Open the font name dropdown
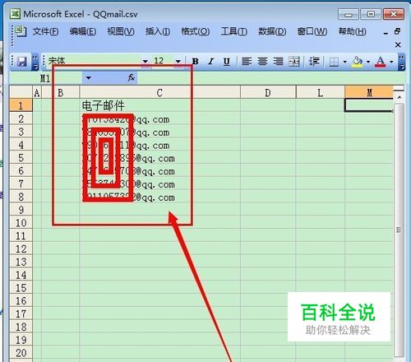 (x=145, y=61)
